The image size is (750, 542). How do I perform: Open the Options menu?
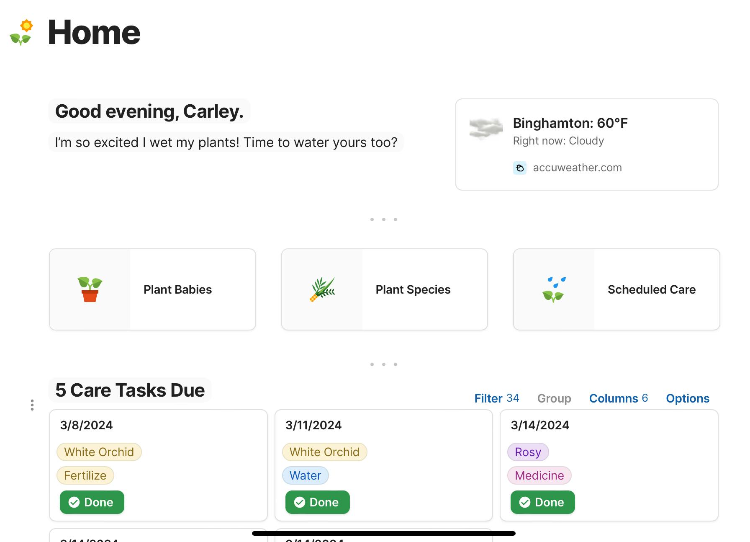pyautogui.click(x=687, y=398)
